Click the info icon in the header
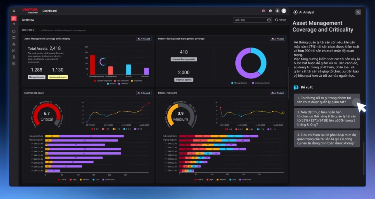This screenshot has width=375, height=199. [270, 11]
